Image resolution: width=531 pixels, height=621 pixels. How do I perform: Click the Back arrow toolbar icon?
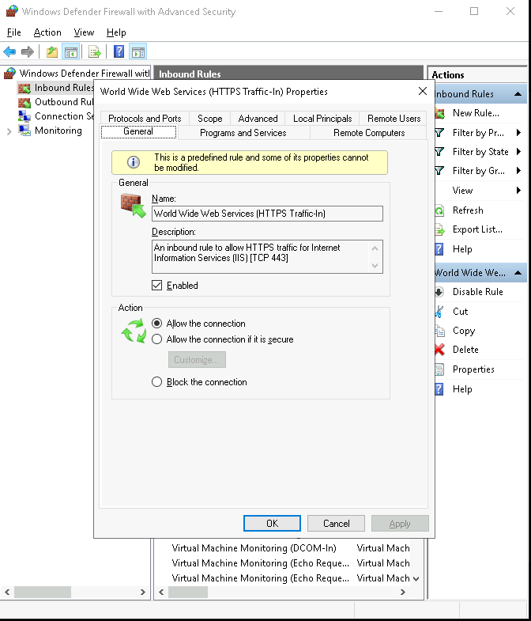click(9, 51)
